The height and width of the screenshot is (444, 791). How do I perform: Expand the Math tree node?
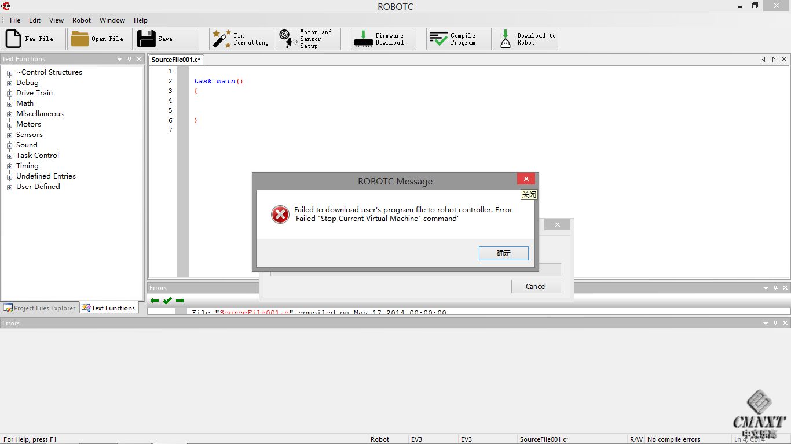point(10,104)
